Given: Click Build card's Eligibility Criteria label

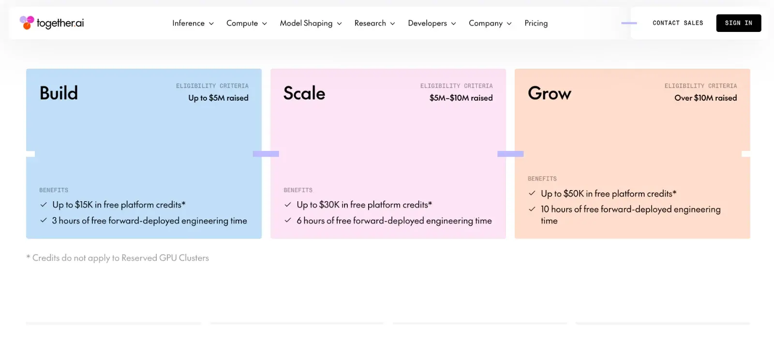Looking at the screenshot, I should click(212, 86).
